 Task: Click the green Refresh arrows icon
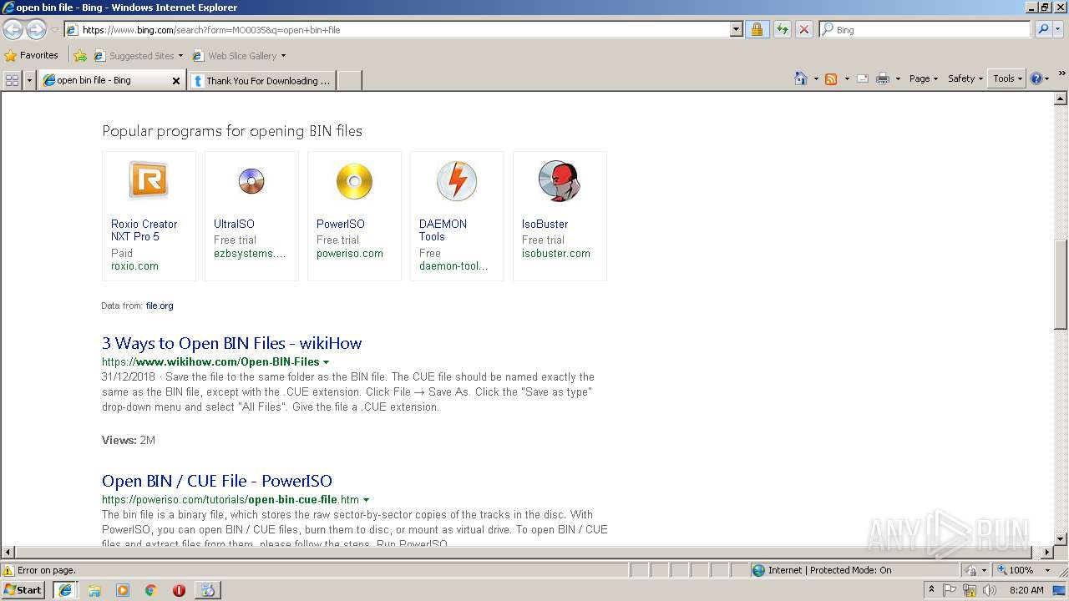coord(782,29)
